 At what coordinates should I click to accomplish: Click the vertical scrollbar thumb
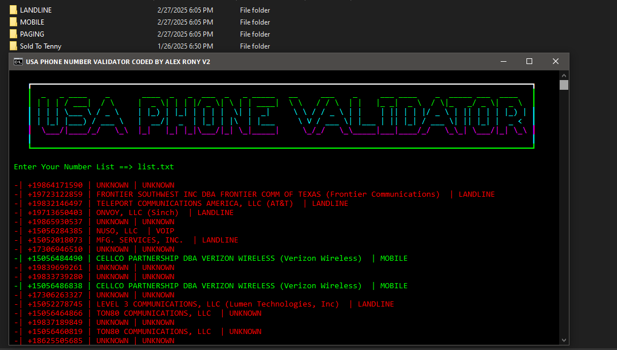coord(564,84)
